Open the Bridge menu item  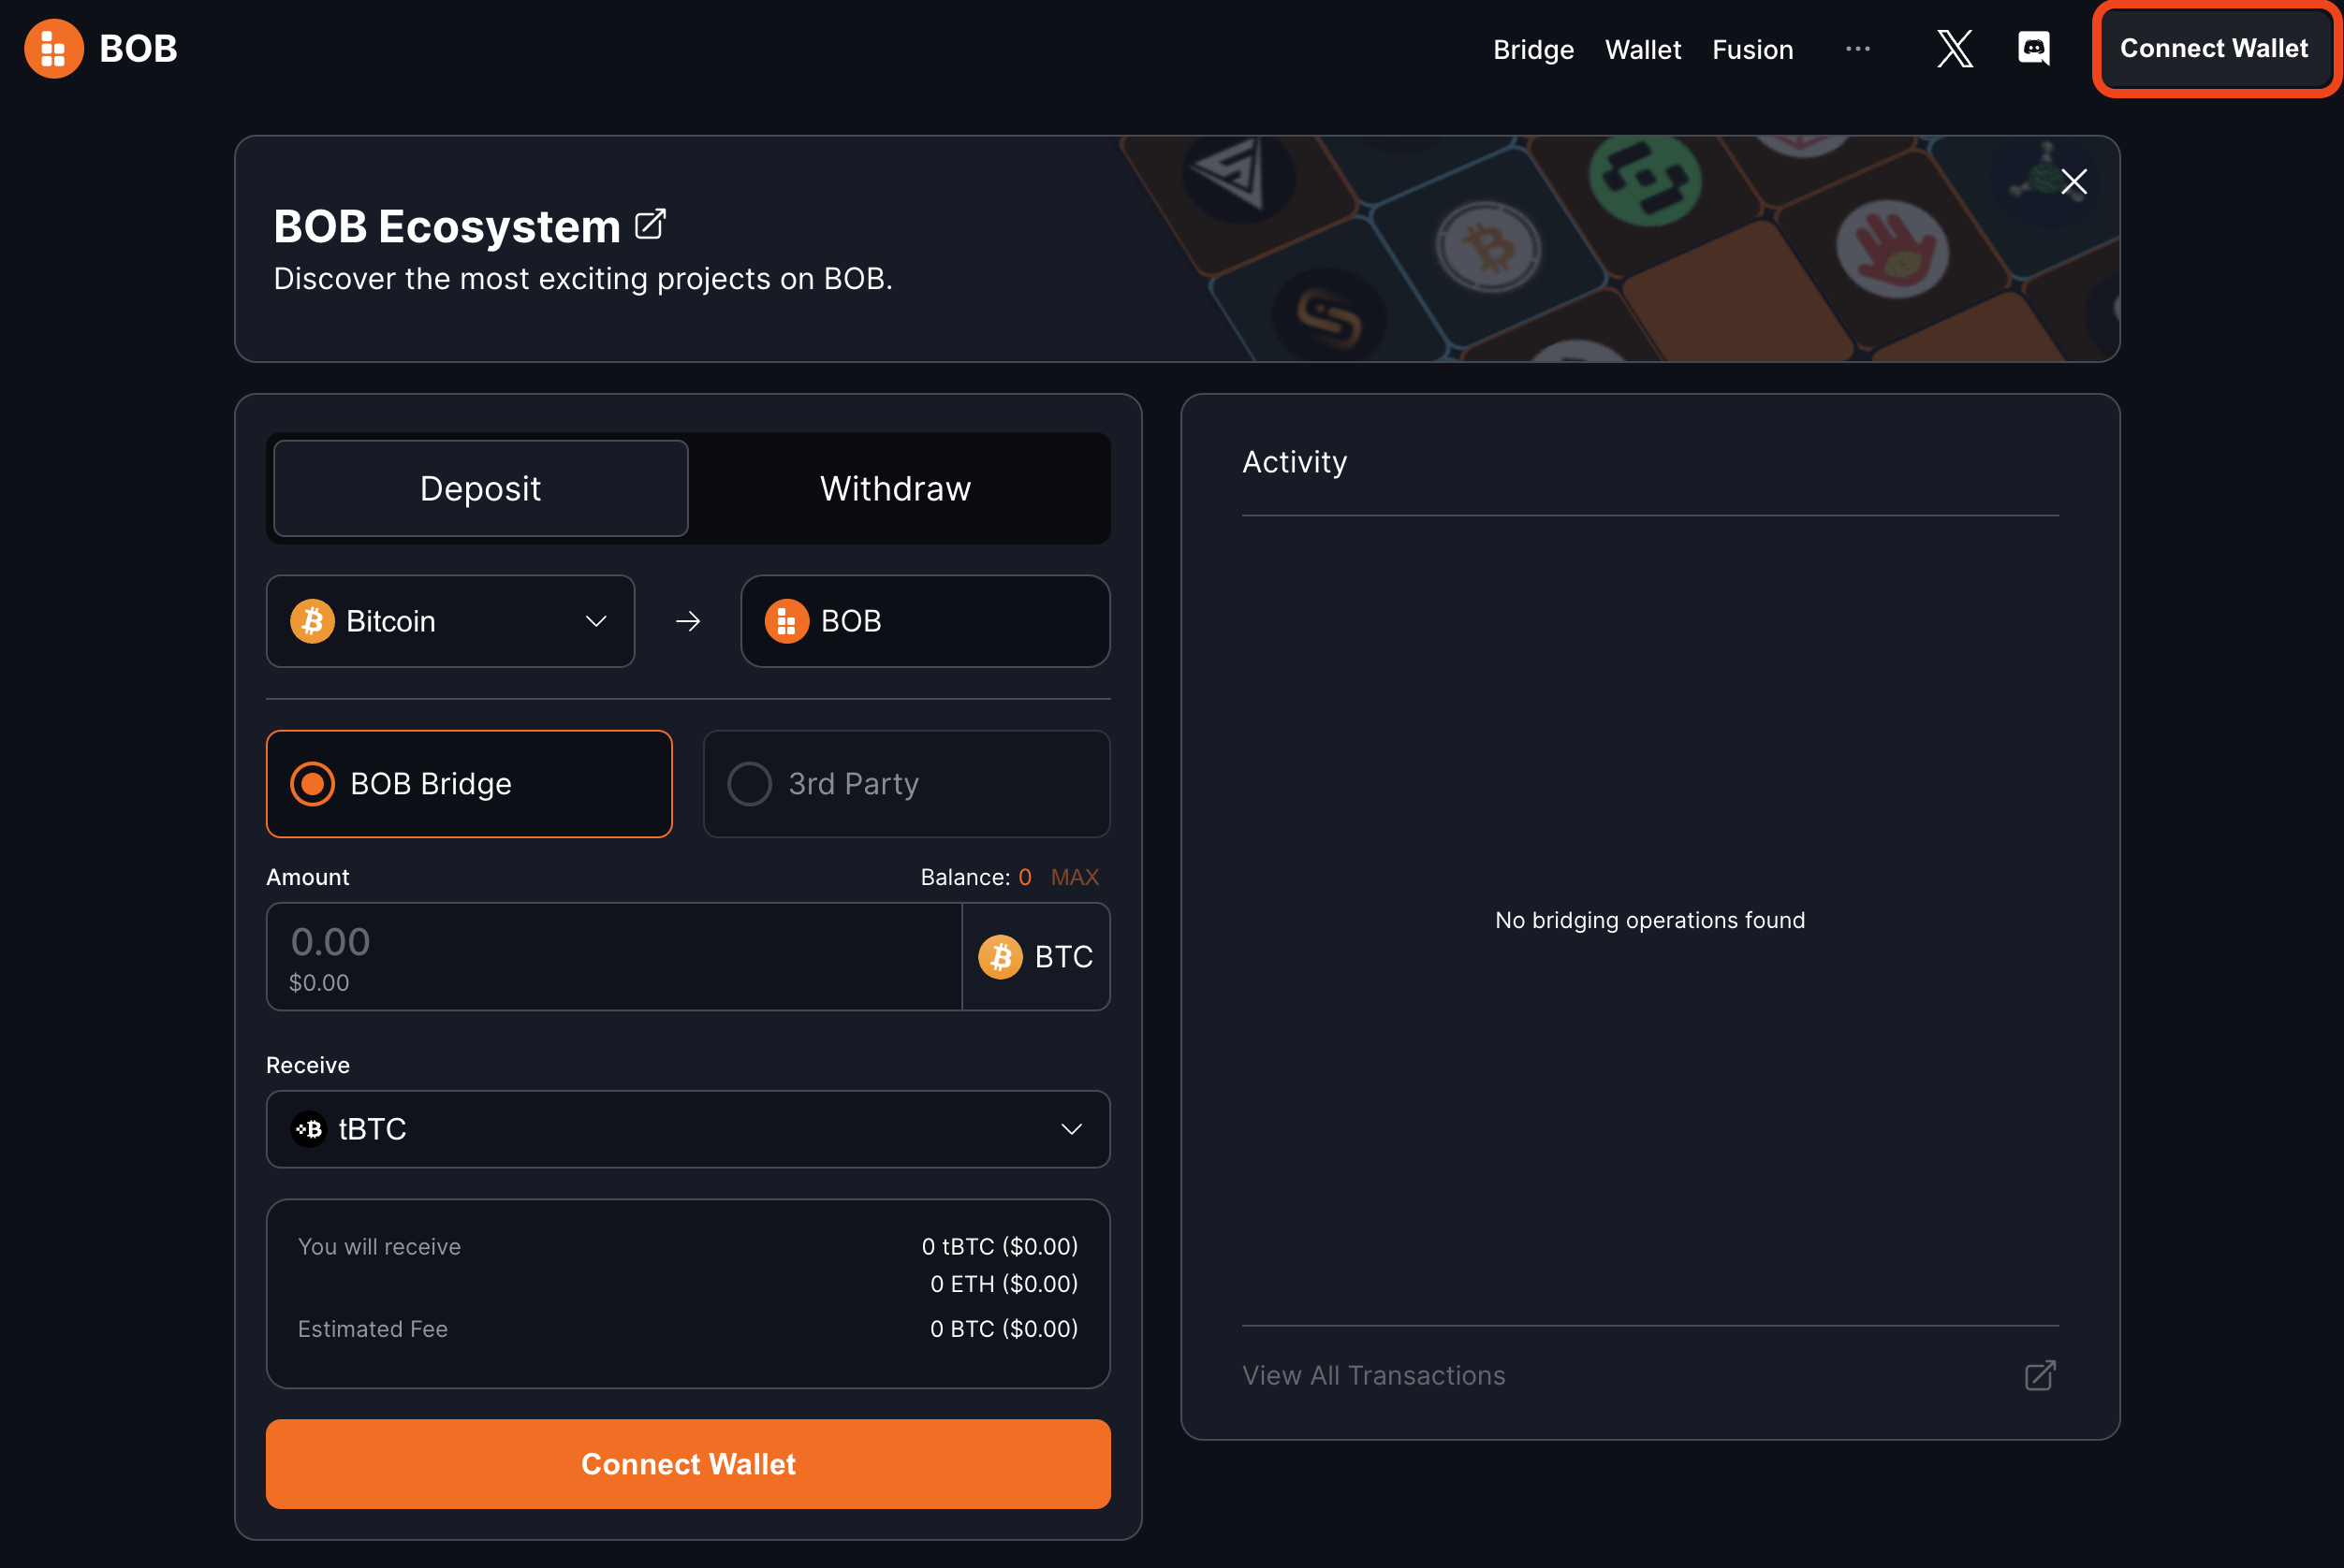[1533, 49]
